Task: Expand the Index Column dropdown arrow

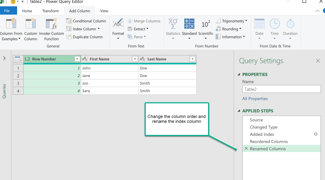Action: (99, 29)
